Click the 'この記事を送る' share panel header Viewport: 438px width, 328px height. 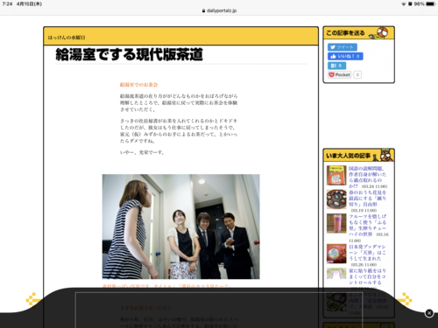pos(358,33)
